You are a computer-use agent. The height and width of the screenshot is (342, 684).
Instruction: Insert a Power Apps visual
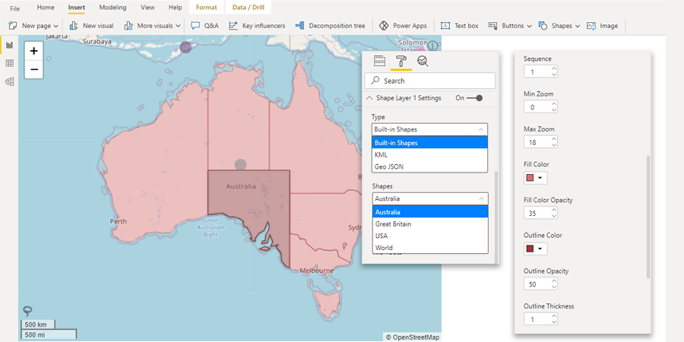(x=403, y=26)
